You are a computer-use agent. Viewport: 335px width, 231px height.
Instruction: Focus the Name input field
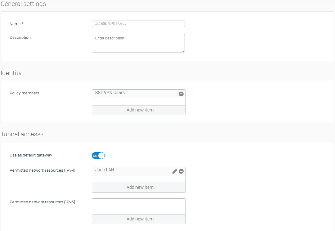(x=138, y=24)
